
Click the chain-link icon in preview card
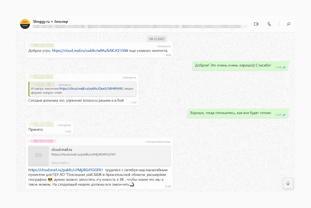(39, 155)
